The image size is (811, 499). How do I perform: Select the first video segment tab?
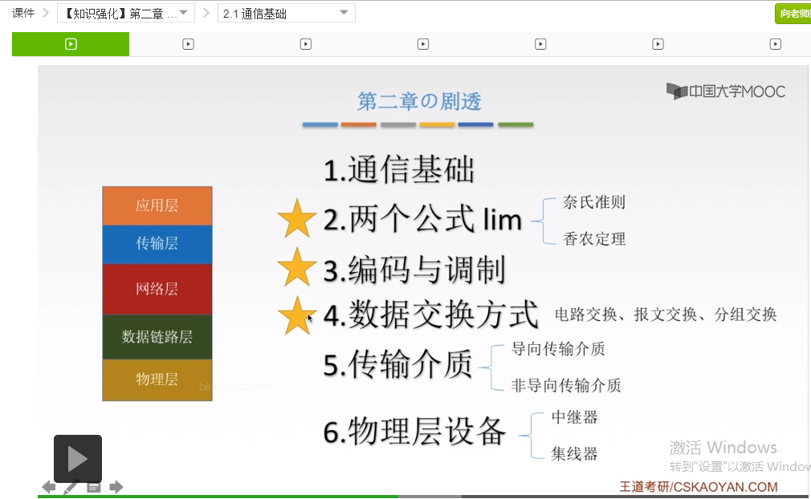[x=71, y=44]
